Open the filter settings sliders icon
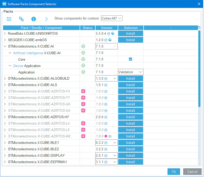Viewport: 204px width, 177px height. click(9, 19)
